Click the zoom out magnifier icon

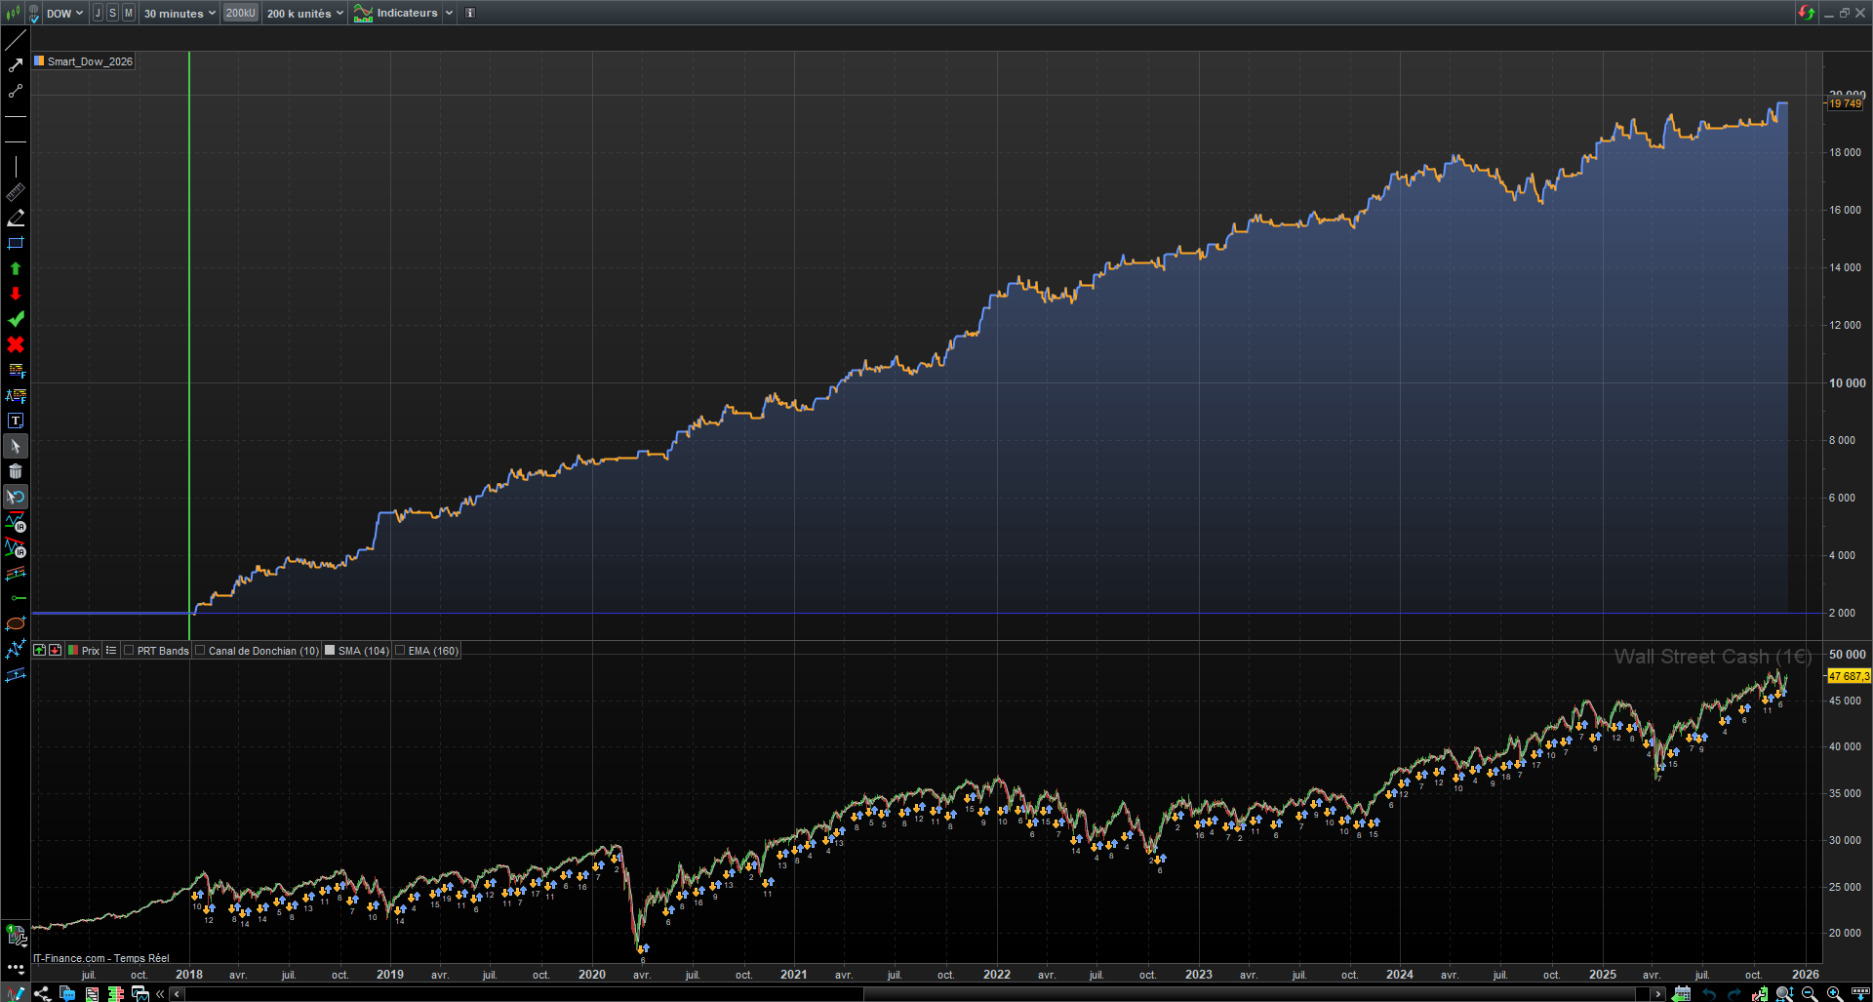1810,993
